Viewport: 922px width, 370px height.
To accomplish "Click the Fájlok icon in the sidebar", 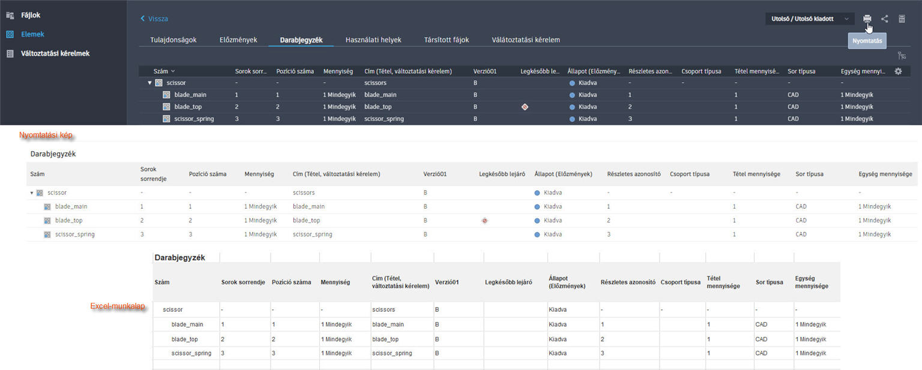I will [10, 15].
